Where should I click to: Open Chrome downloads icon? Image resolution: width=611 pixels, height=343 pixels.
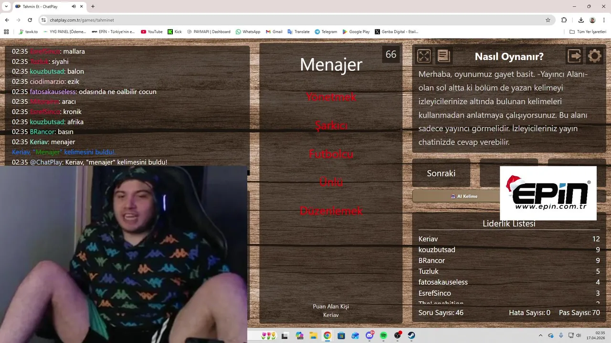(581, 20)
